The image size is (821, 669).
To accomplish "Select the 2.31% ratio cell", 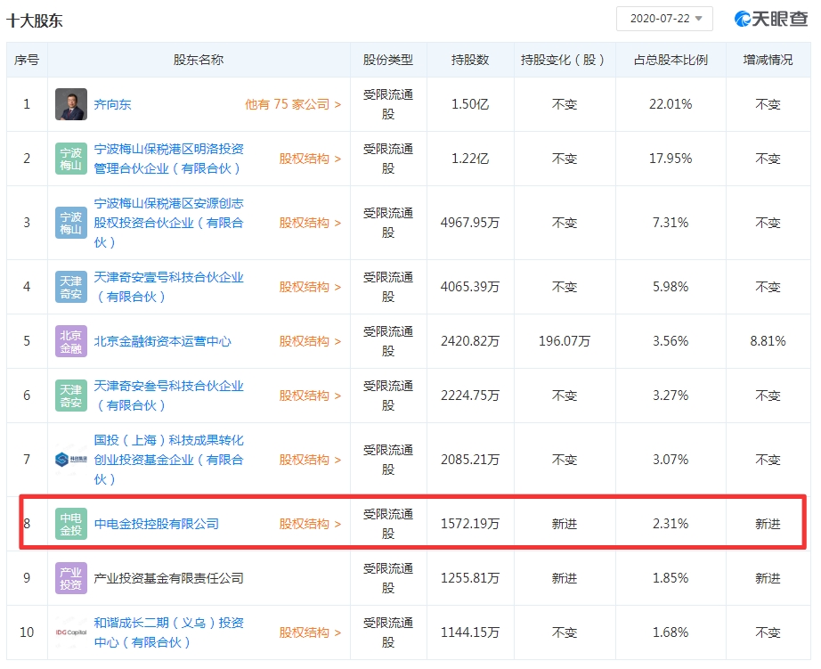I will coord(671,524).
